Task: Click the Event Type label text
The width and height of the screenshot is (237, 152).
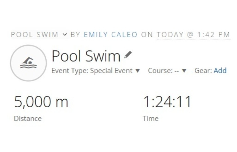Action: click(70, 71)
